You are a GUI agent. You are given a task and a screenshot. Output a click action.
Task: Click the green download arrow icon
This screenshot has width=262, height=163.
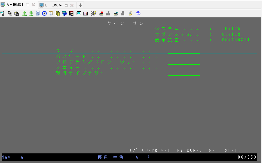(x=31, y=13)
